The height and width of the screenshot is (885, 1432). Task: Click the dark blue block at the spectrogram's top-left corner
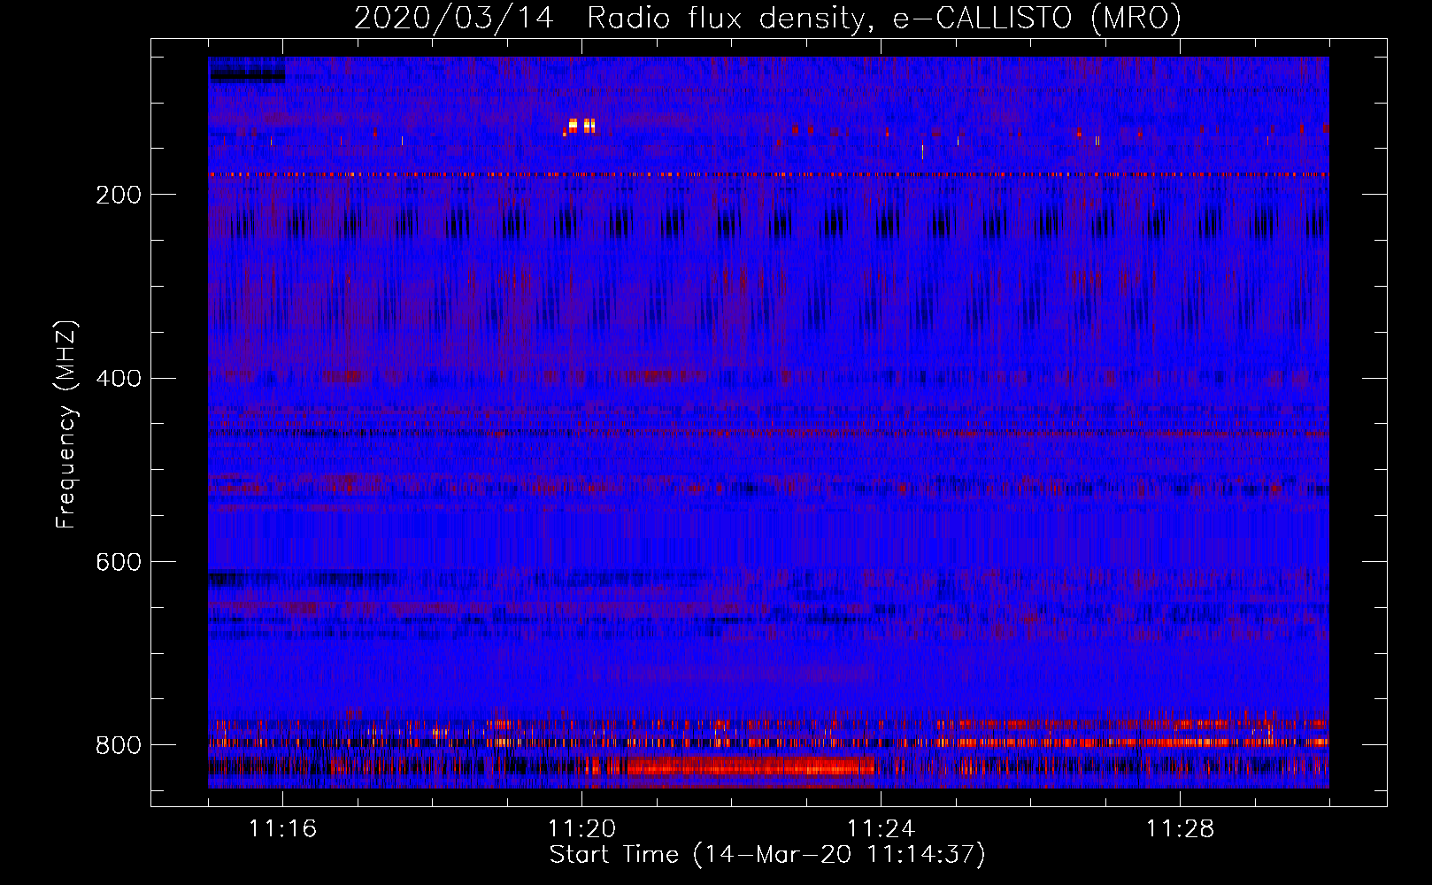[247, 70]
